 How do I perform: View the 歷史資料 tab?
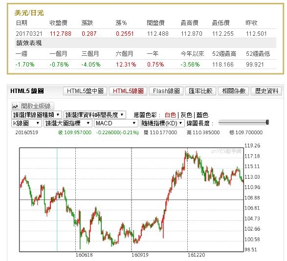266,91
